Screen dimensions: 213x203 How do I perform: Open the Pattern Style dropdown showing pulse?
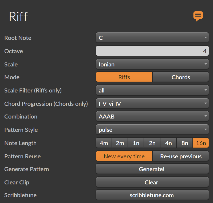(152, 130)
